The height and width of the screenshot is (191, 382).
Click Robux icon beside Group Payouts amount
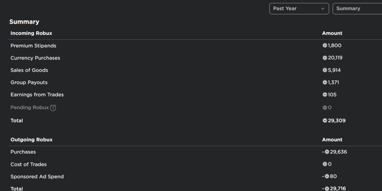click(325, 82)
